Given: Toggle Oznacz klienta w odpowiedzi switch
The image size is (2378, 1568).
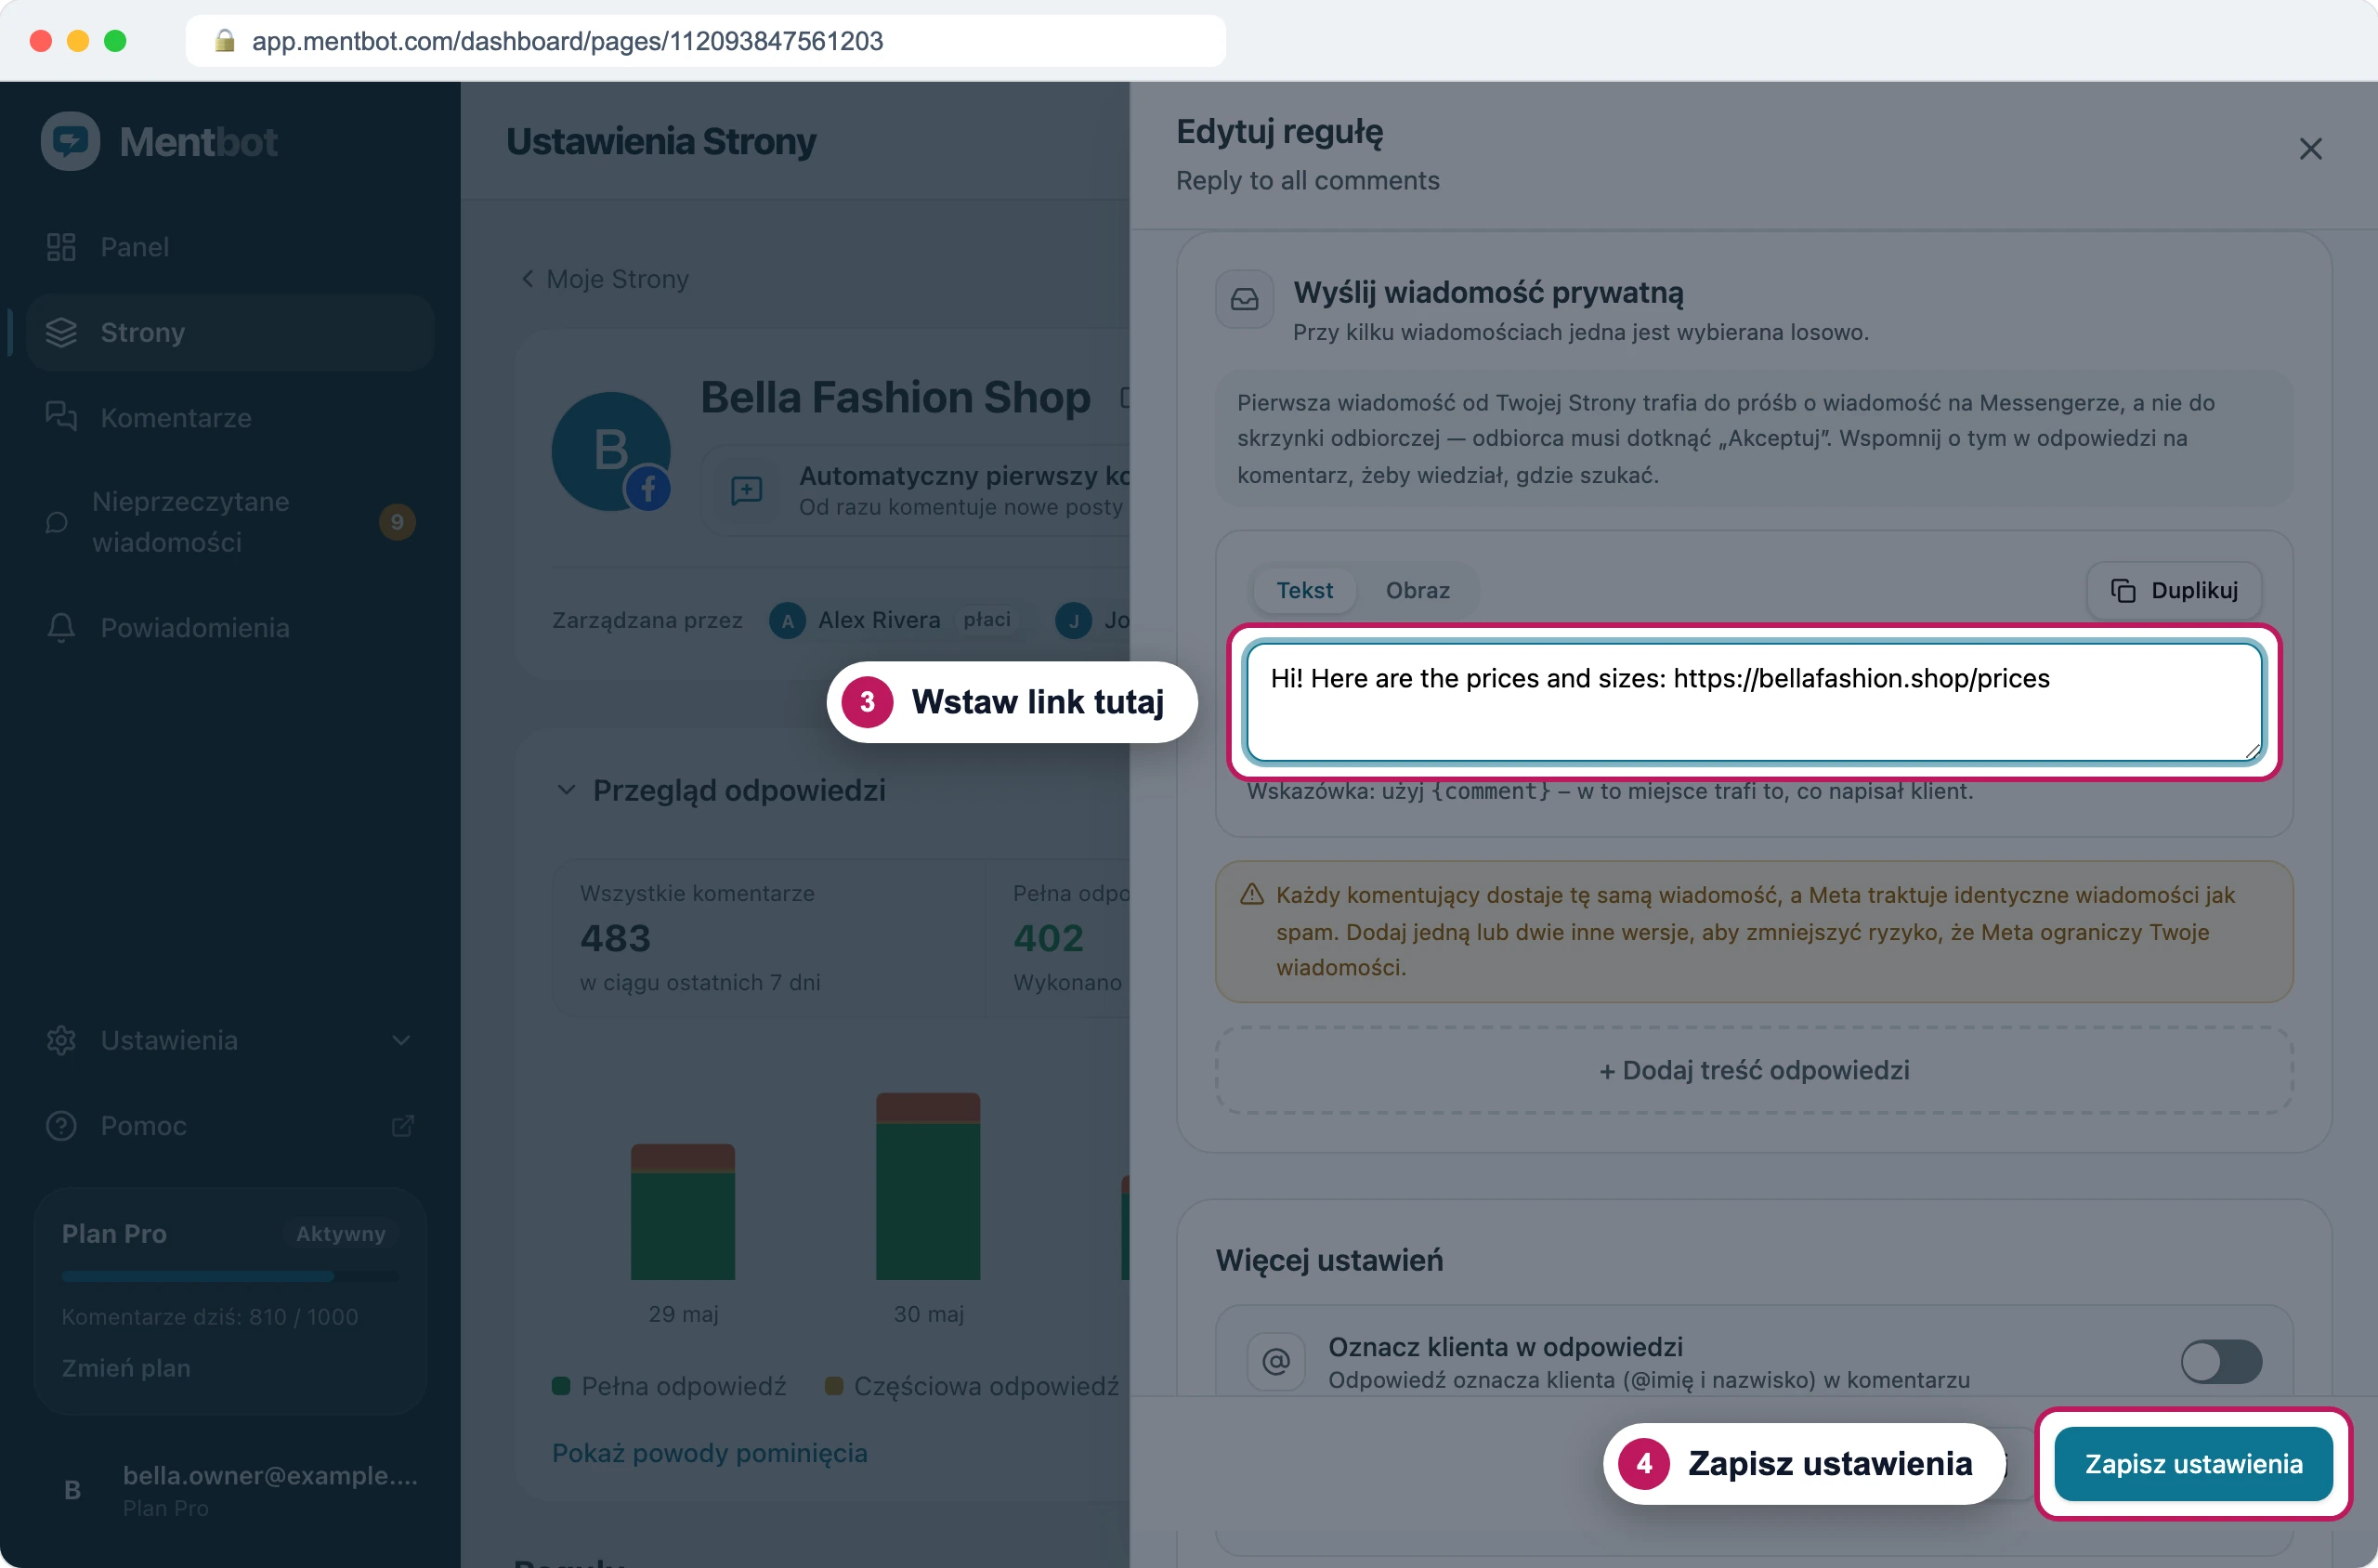Looking at the screenshot, I should (x=2220, y=1361).
